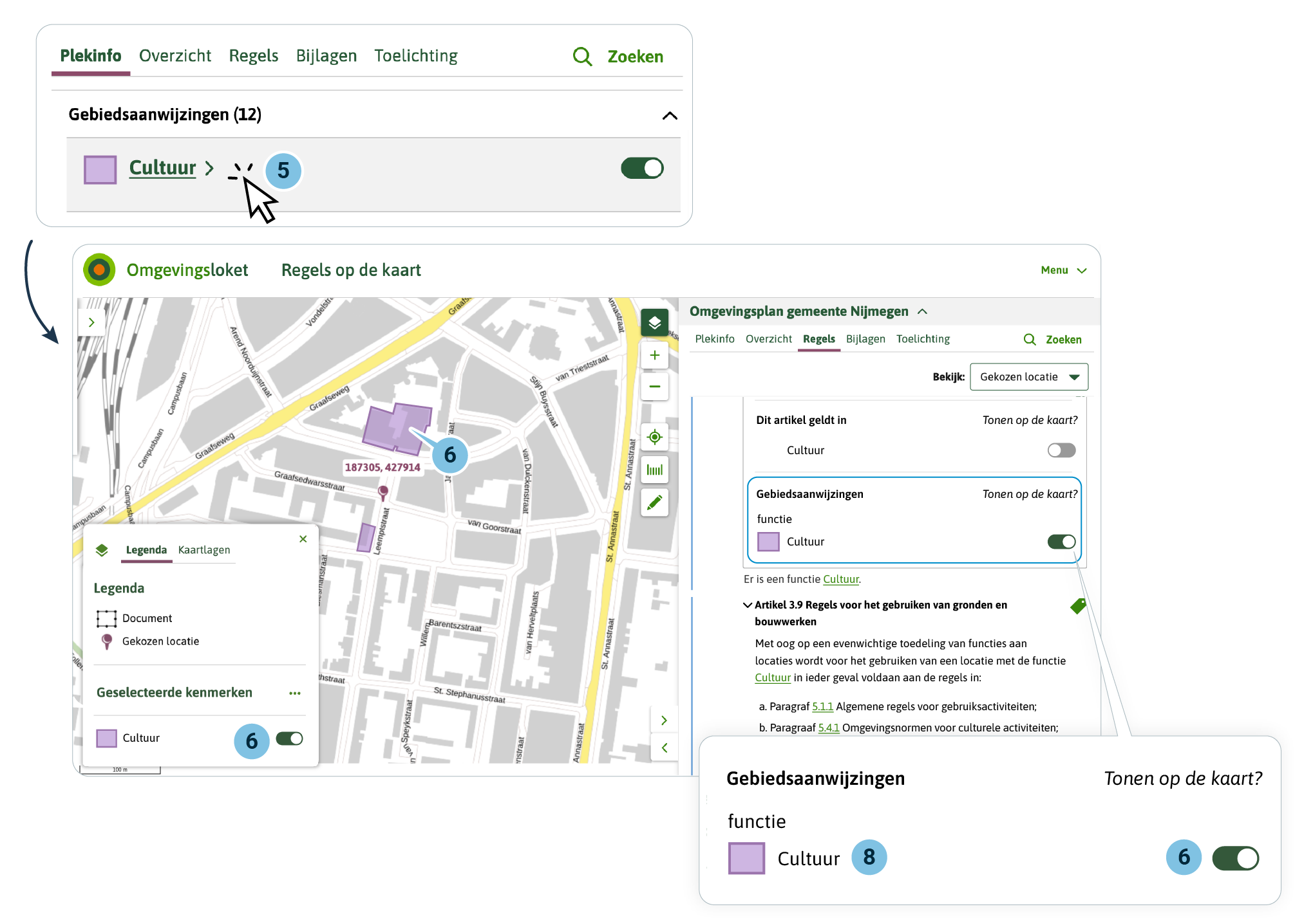Image resolution: width=1313 pixels, height=918 pixels.
Task: Click the locate-me crosshair icon
Action: coord(654,437)
